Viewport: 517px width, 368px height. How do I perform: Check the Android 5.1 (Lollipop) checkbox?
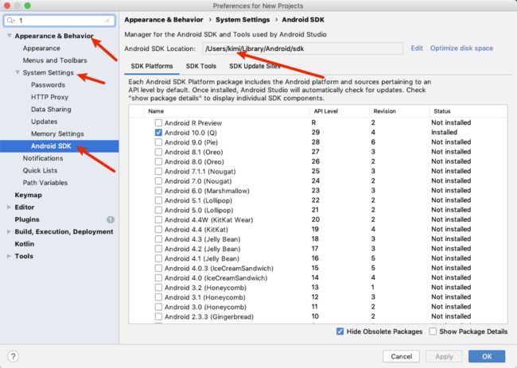tap(158, 200)
